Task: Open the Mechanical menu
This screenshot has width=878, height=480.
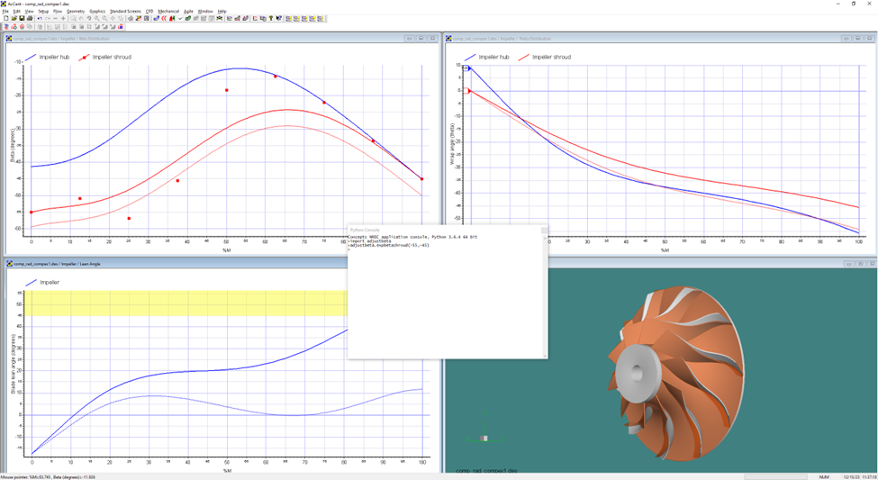Action: tap(168, 11)
